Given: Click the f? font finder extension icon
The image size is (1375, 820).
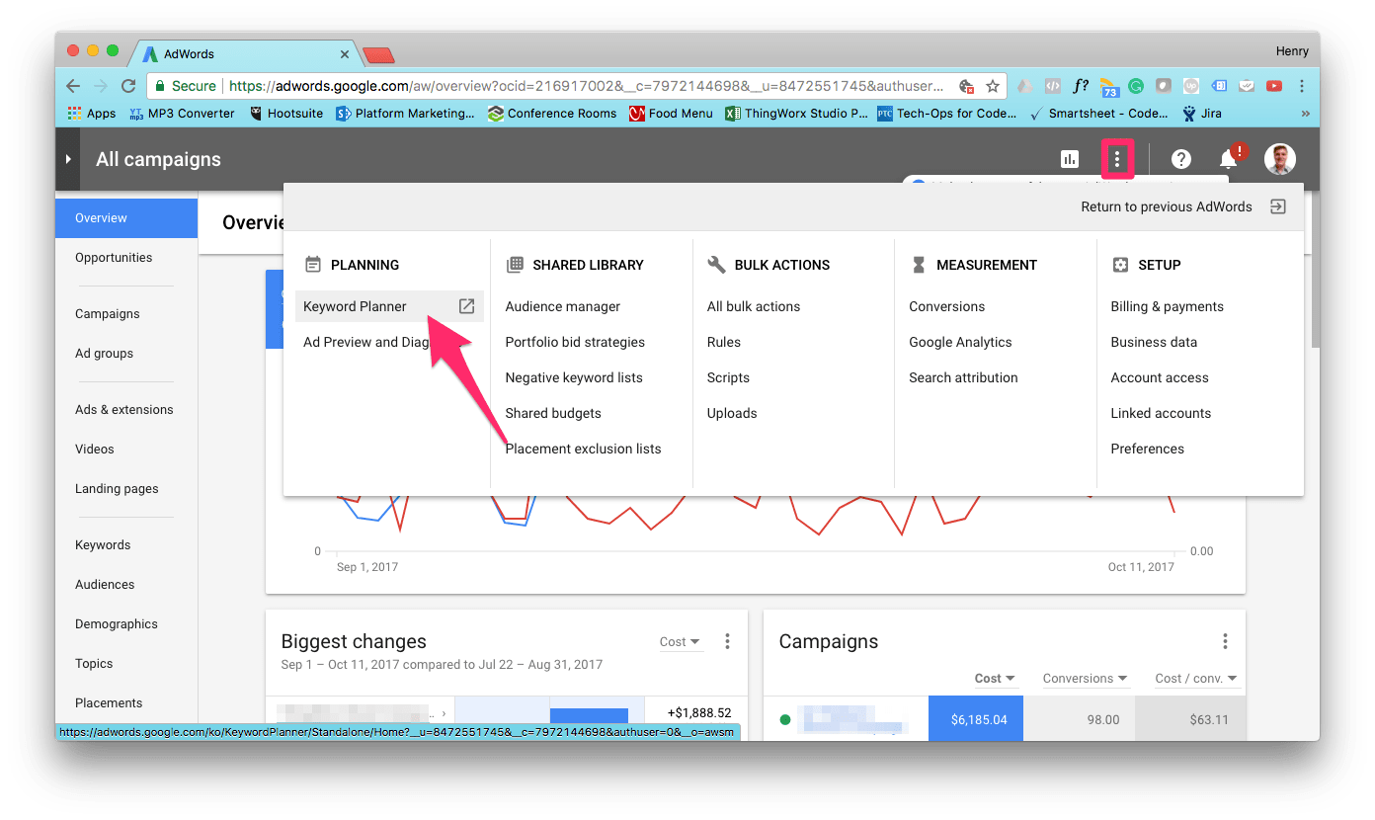Looking at the screenshot, I should click(x=1081, y=86).
